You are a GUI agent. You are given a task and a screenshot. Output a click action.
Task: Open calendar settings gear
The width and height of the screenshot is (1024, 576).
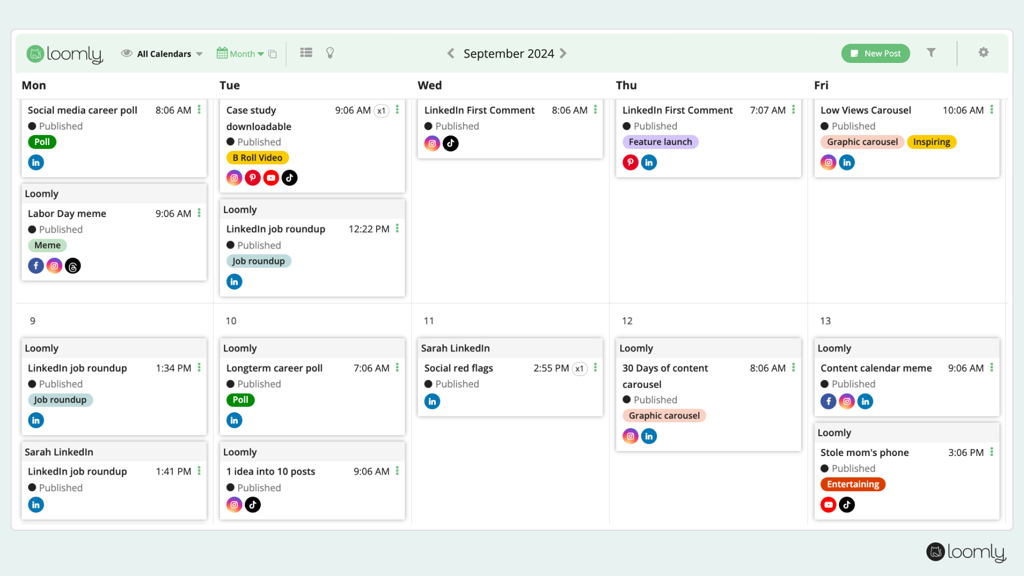pos(983,53)
